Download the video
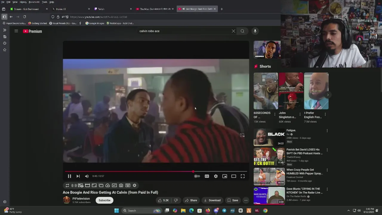Image resolution: width=382 pixels, height=215 pixels. pyautogui.click(x=212, y=200)
